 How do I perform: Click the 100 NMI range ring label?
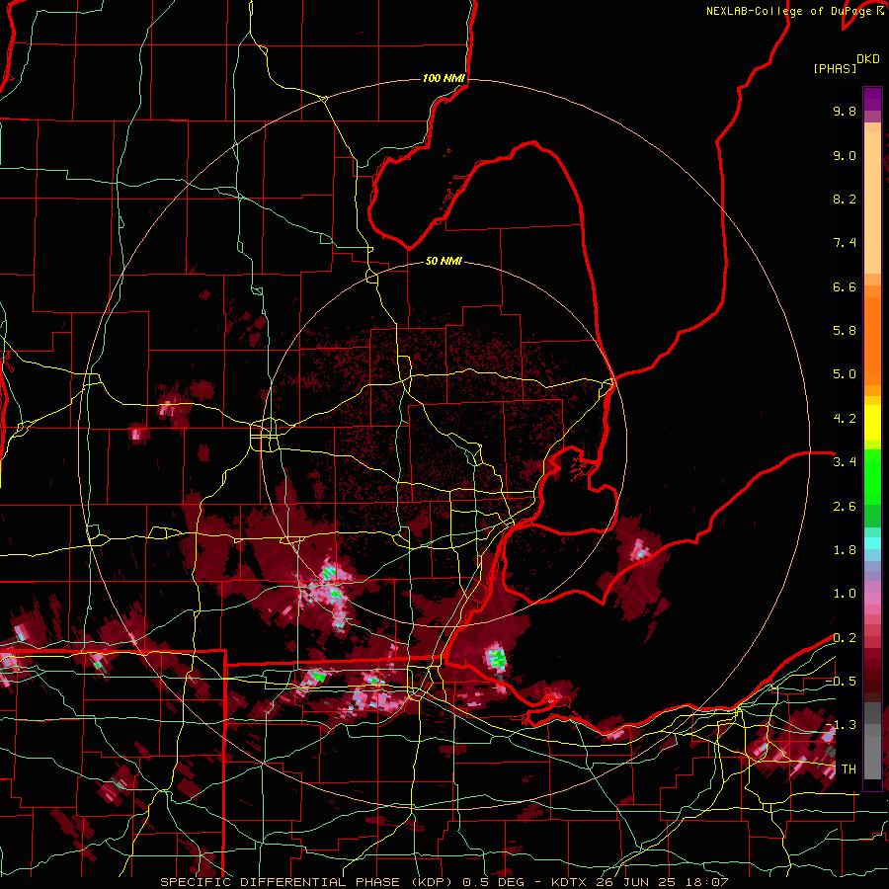(x=444, y=78)
